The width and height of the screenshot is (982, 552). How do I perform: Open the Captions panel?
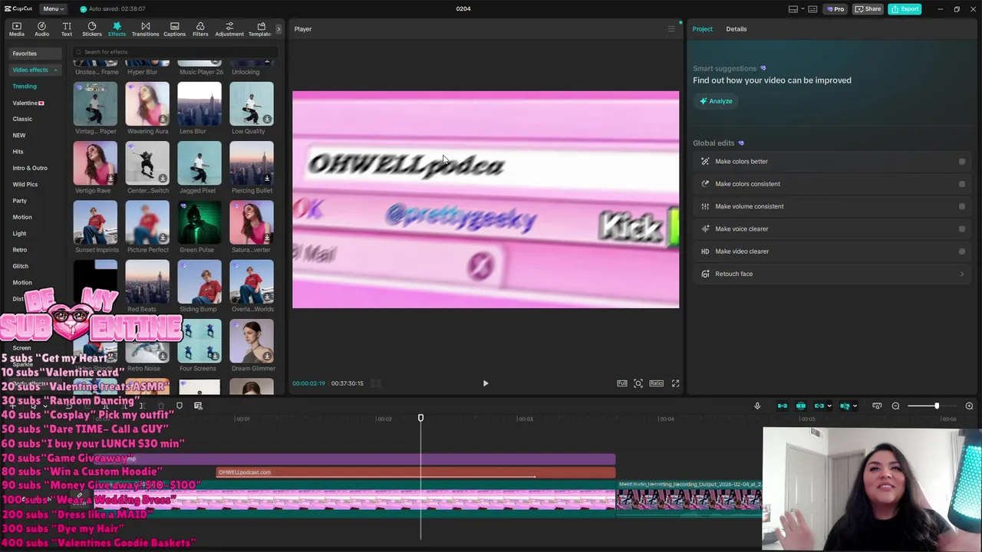point(174,29)
